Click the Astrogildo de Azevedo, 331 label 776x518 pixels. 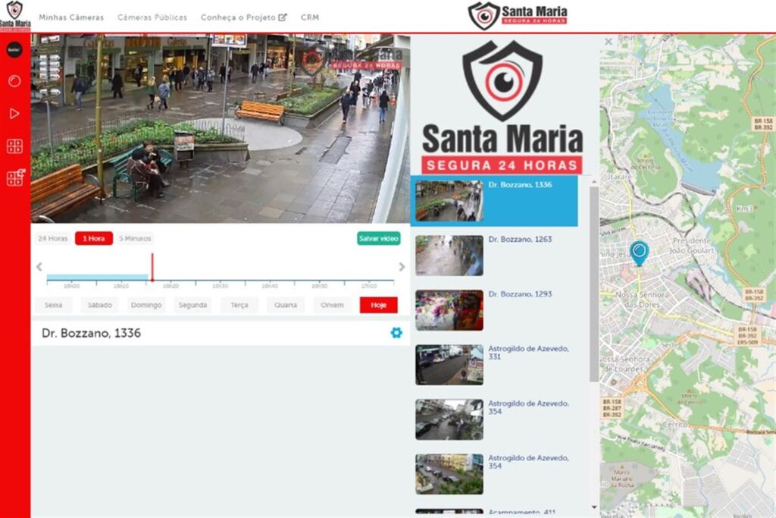click(x=528, y=353)
